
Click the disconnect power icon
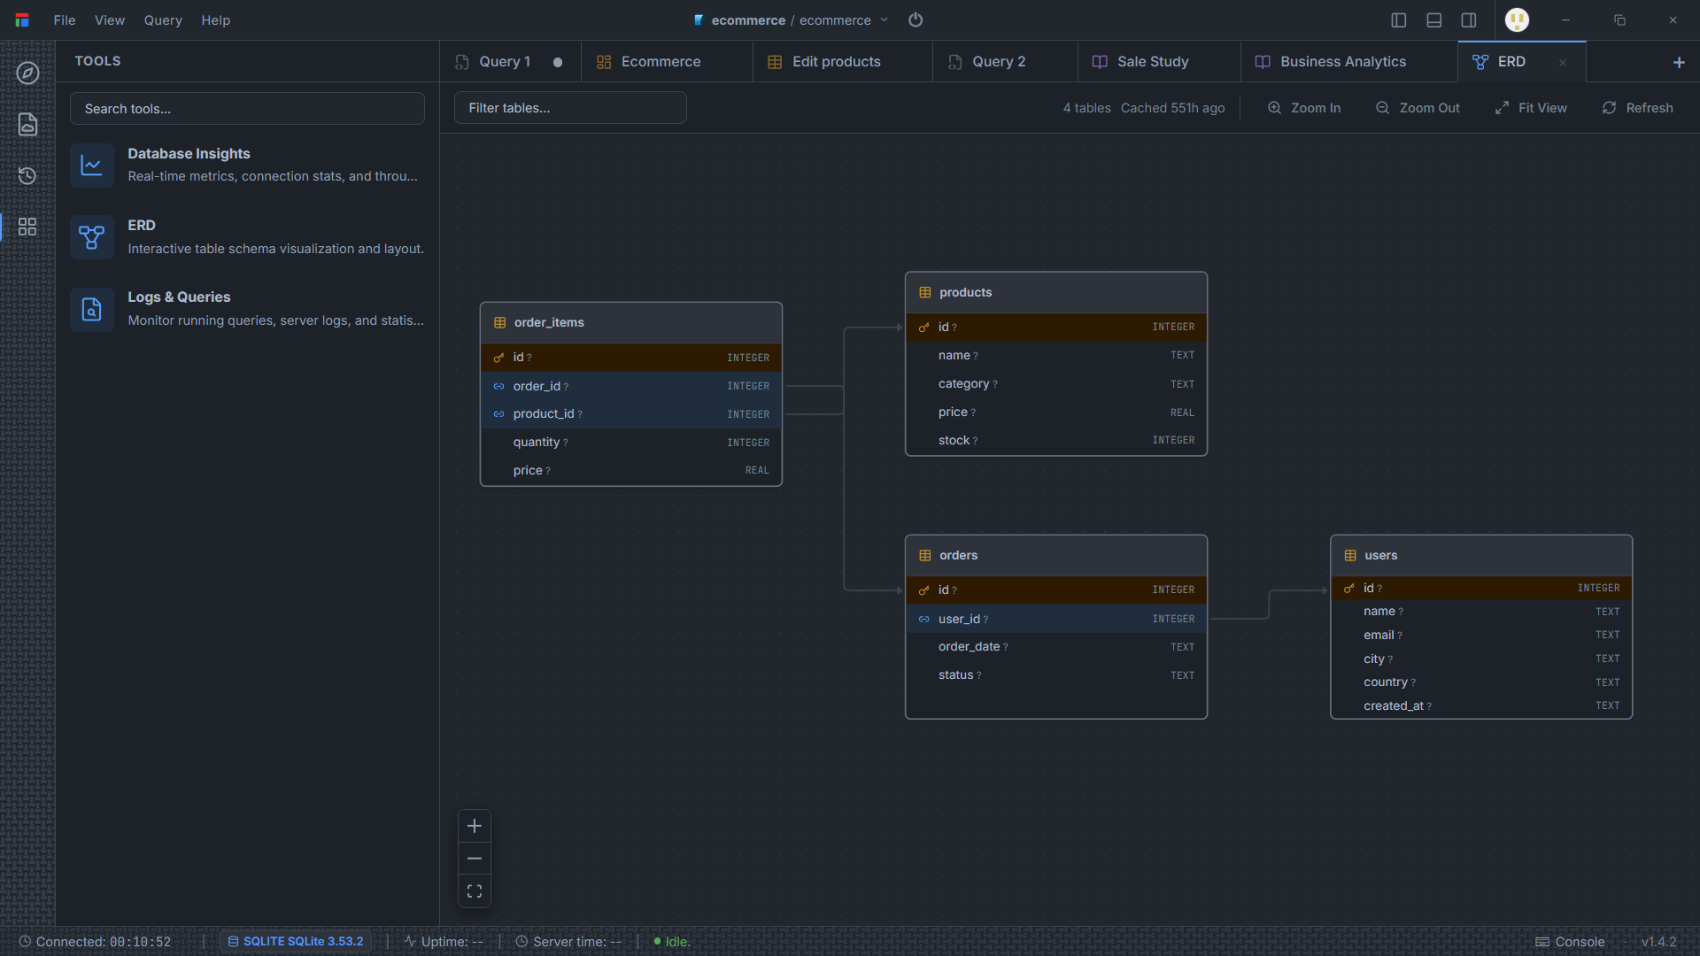(x=916, y=19)
